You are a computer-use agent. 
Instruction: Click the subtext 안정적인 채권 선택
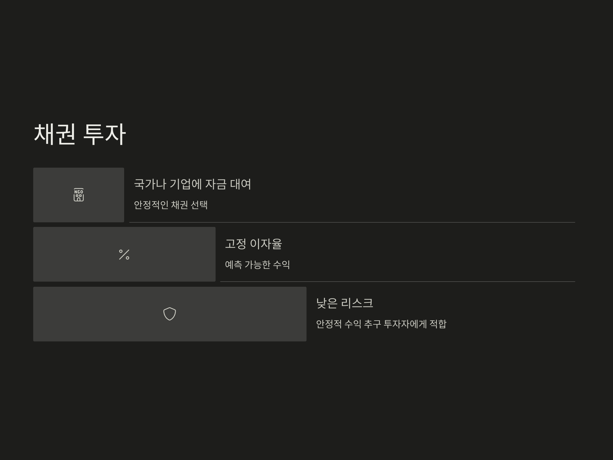point(171,205)
